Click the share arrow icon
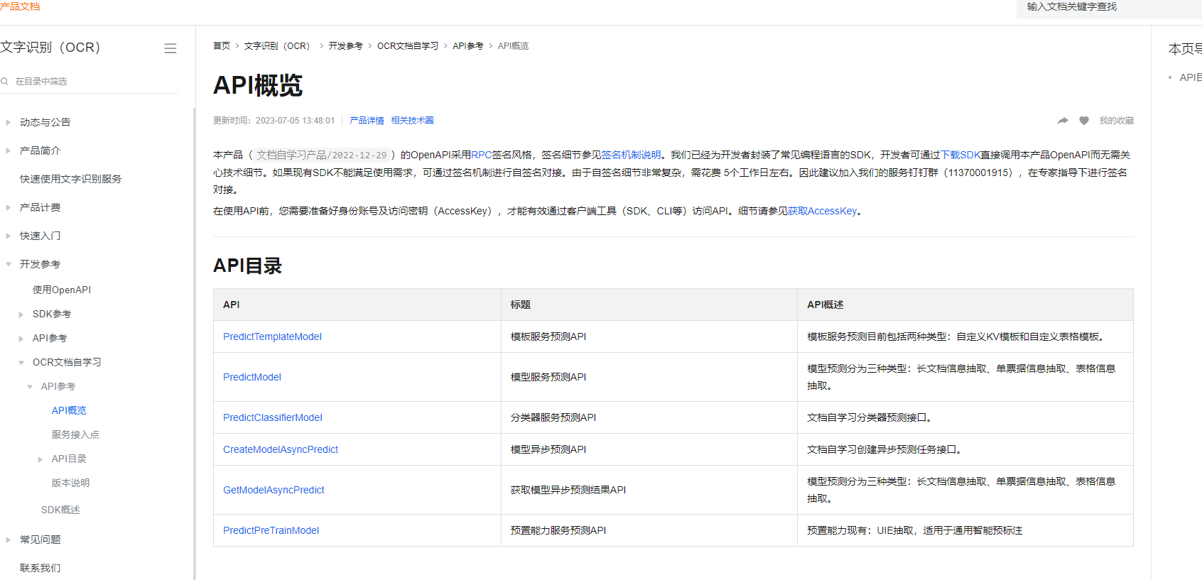This screenshot has width=1202, height=580. pyautogui.click(x=1063, y=121)
